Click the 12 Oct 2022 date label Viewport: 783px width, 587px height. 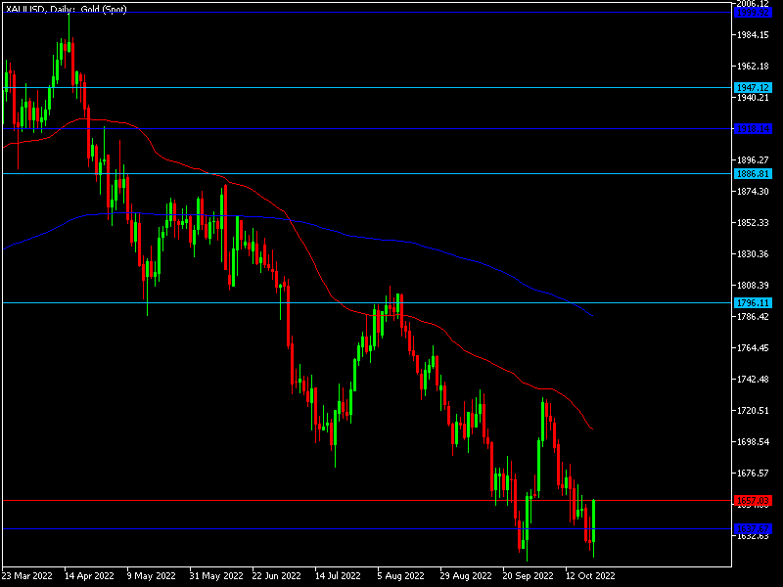(x=590, y=576)
